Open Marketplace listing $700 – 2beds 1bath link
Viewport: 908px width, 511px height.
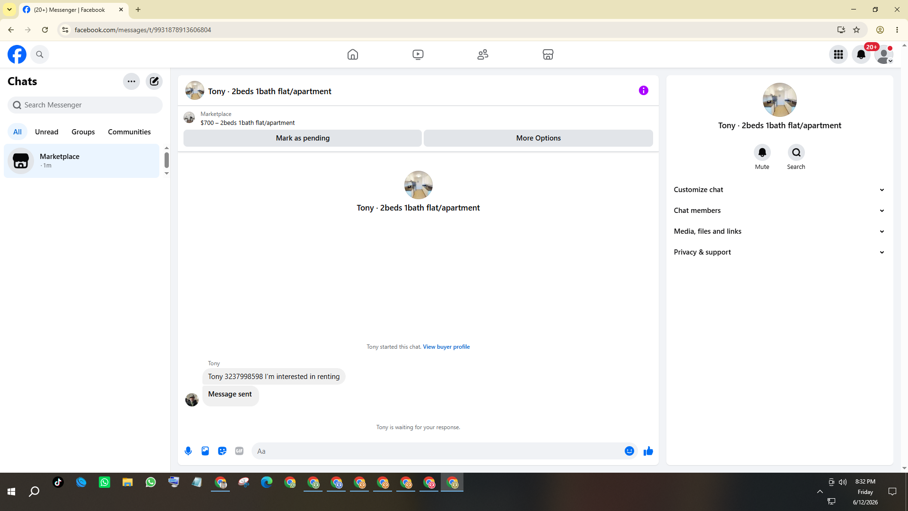click(x=247, y=123)
